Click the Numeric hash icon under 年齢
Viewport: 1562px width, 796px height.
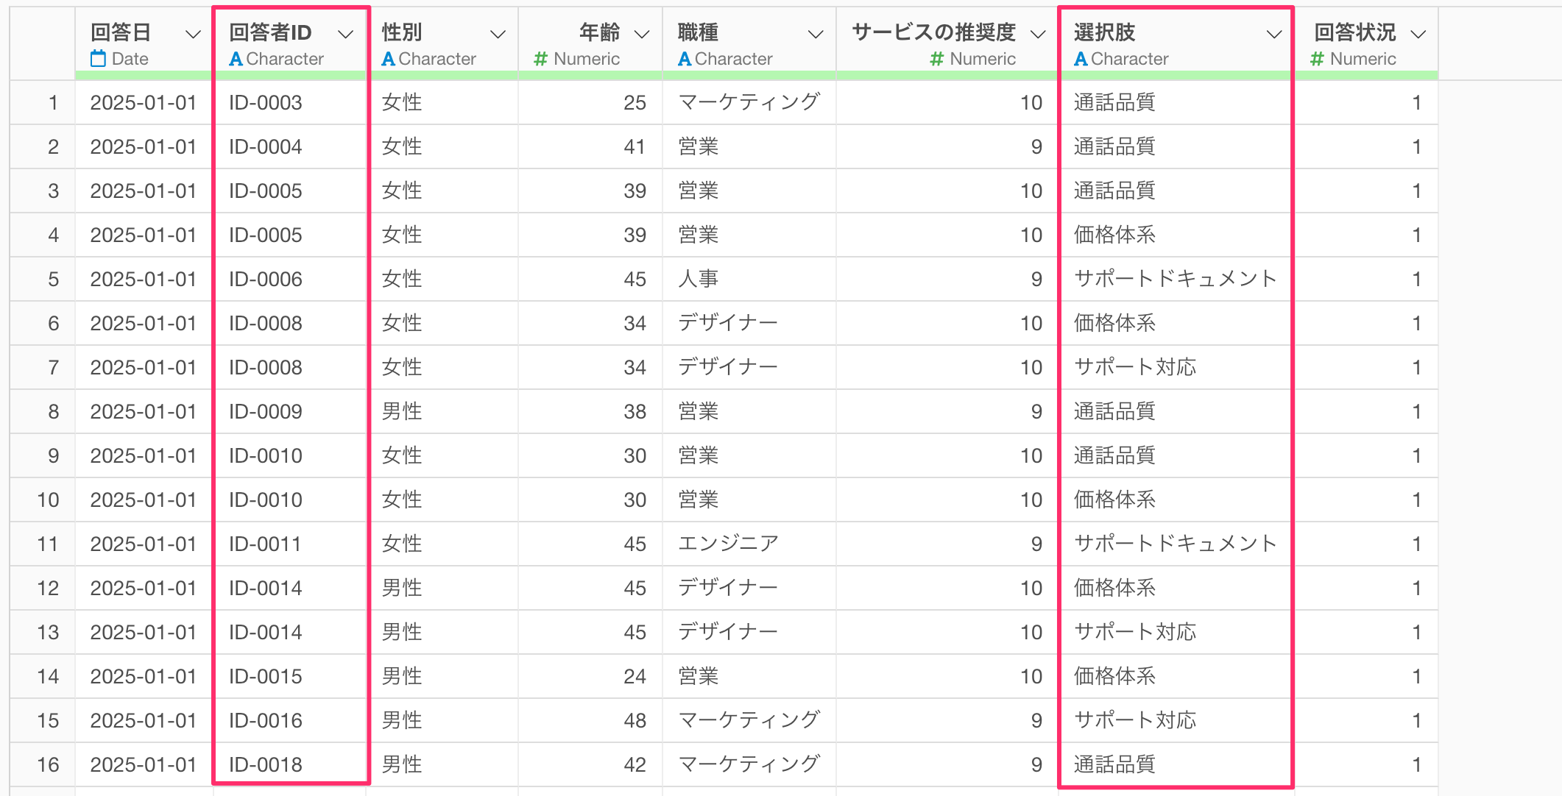(541, 59)
